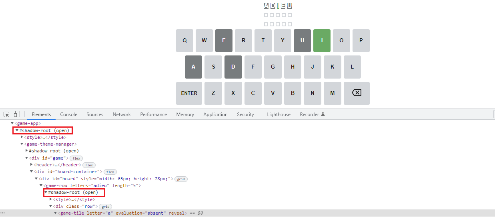
Task: Open the Lighthouse tab
Action: pos(279,114)
